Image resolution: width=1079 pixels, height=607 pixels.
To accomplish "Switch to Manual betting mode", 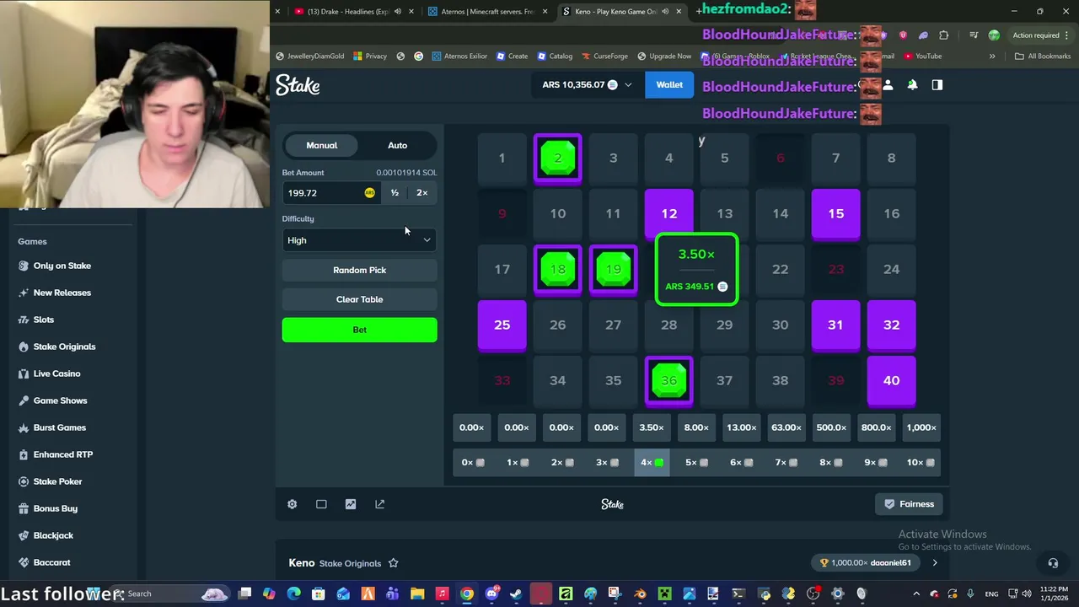I will coord(322,145).
